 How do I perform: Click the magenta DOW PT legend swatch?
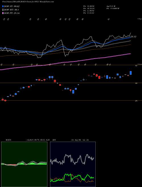(x=3, y=13)
